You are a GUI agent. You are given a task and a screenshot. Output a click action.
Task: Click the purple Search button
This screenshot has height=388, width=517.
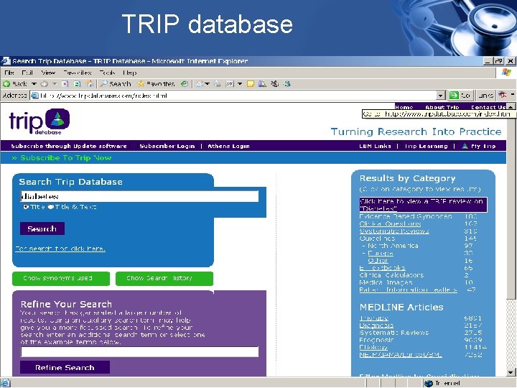(42, 228)
